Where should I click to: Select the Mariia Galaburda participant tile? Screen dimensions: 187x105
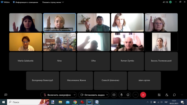pyautogui.click(x=26, y=61)
